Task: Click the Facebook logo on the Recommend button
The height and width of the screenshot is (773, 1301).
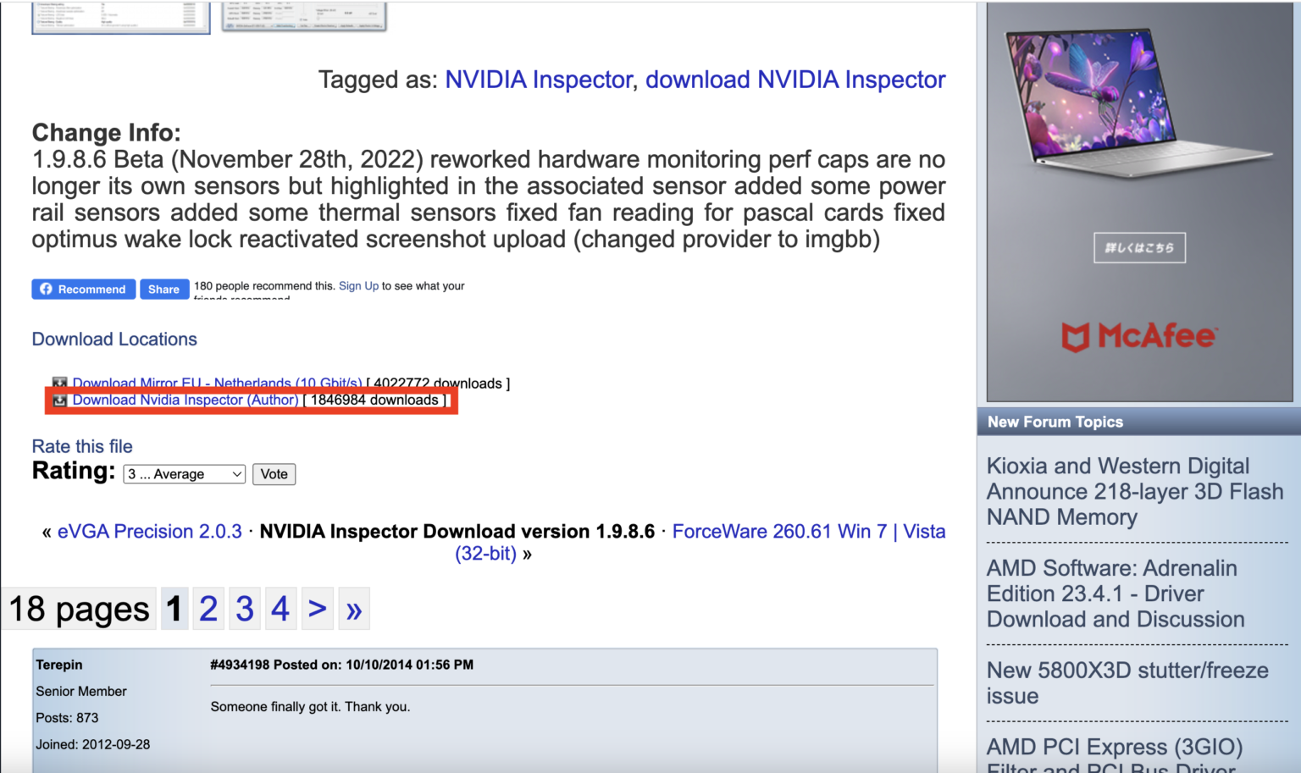Action: pos(47,289)
